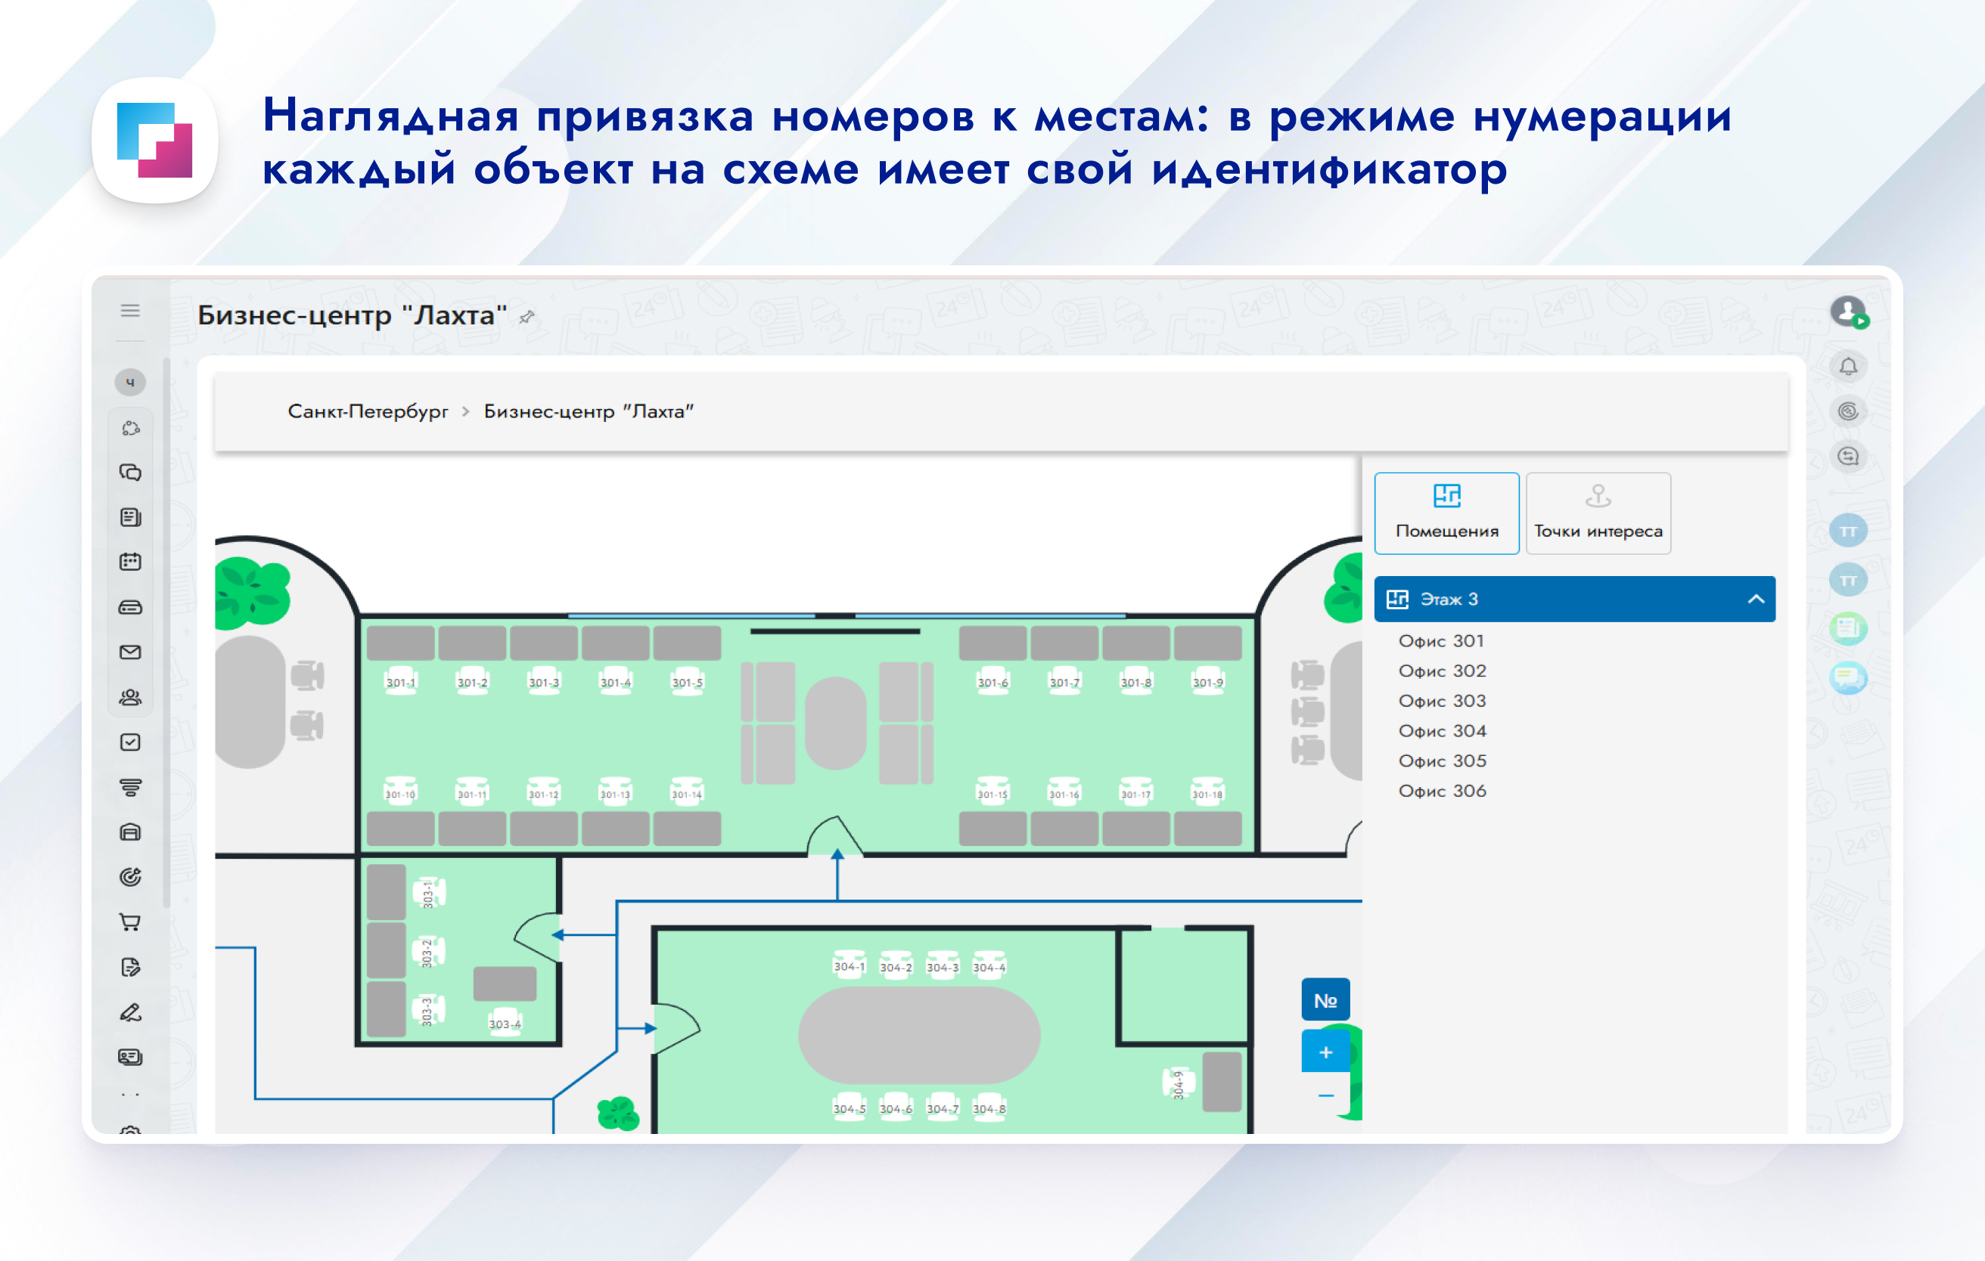This screenshot has width=1985, height=1261.
Task: Open the warehouse icon in left sidebar
Action: pyautogui.click(x=130, y=832)
